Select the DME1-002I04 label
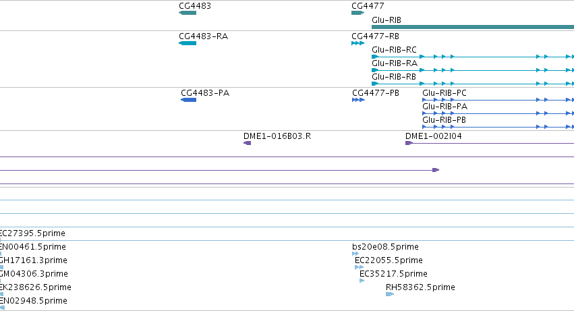Viewport: 574px width, 311px height. point(434,136)
